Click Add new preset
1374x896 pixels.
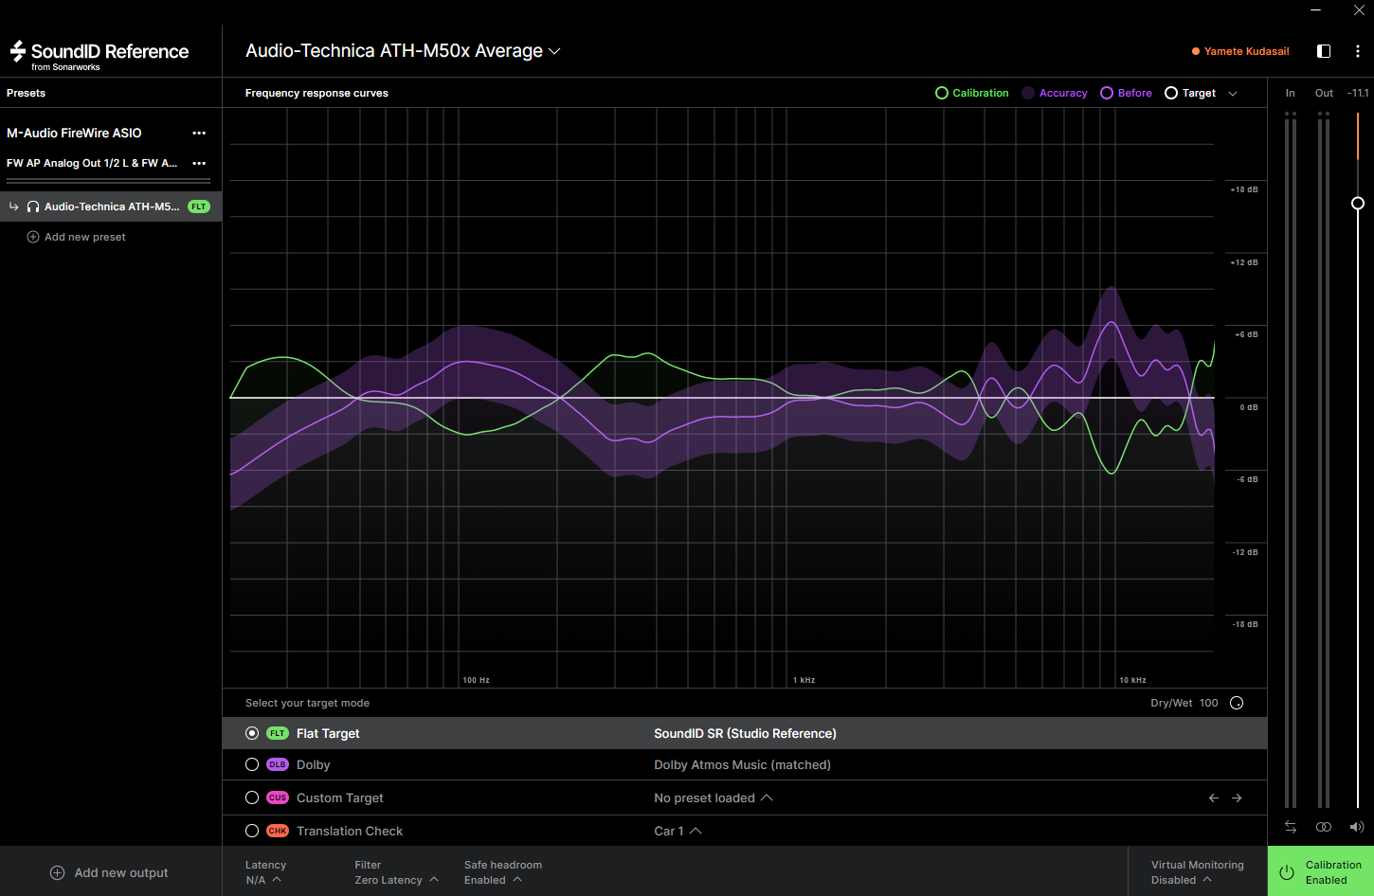click(76, 237)
